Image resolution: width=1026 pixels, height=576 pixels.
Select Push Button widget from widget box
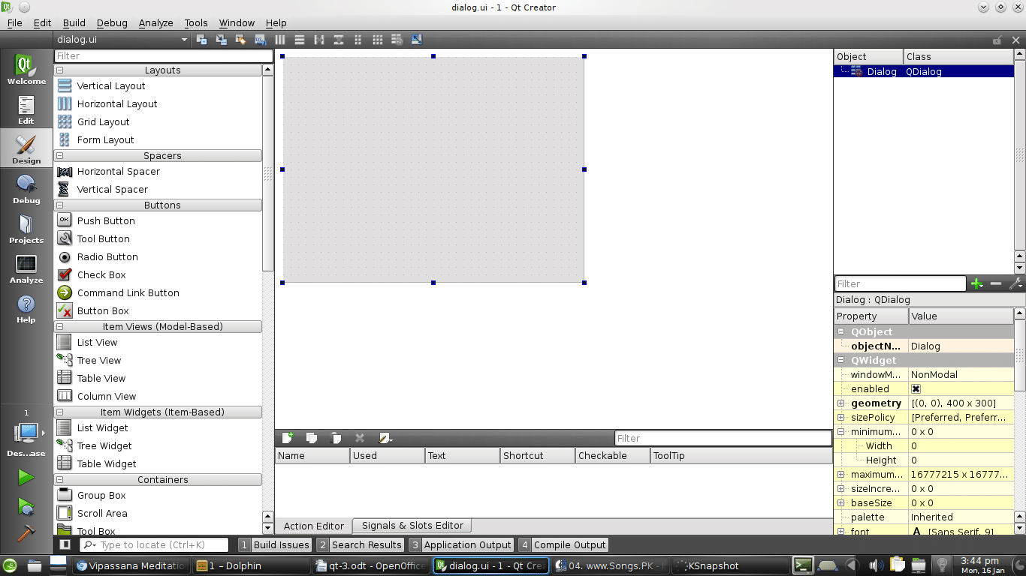(x=106, y=220)
